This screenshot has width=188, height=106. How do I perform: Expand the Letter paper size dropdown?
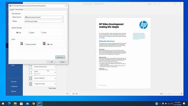pyautogui.click(x=42, y=72)
